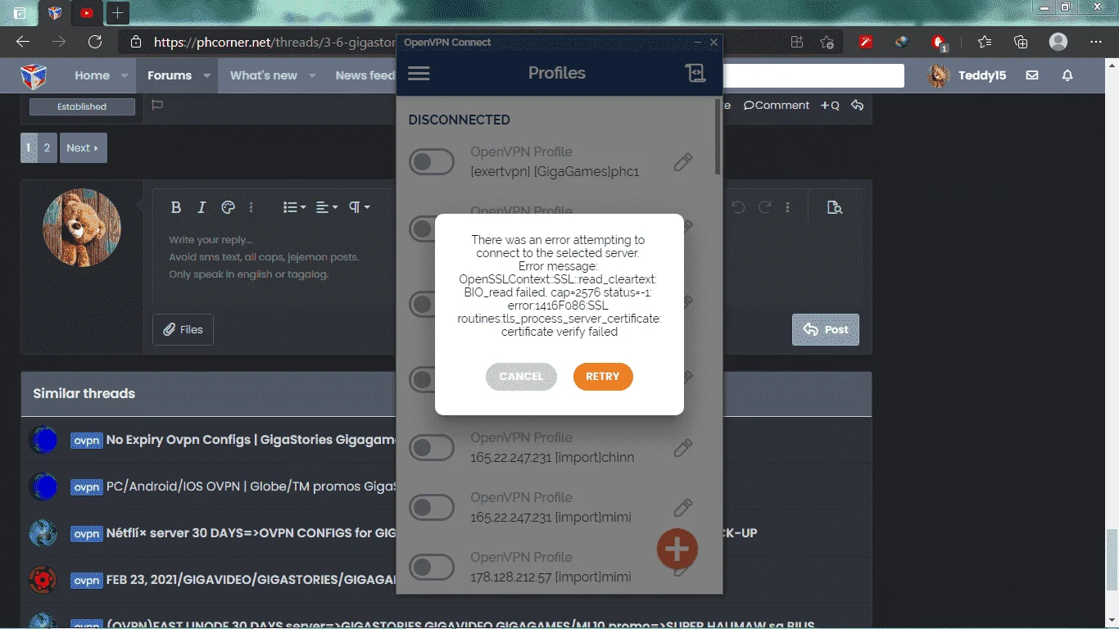Click the Italic formatting icon in editor
The height and width of the screenshot is (629, 1119).
202,207
